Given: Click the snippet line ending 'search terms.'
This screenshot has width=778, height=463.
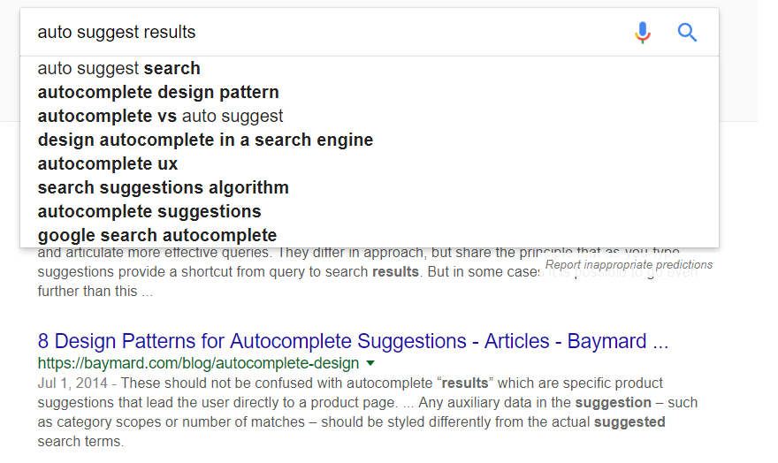Looking at the screenshot, I should pyautogui.click(x=80, y=441).
